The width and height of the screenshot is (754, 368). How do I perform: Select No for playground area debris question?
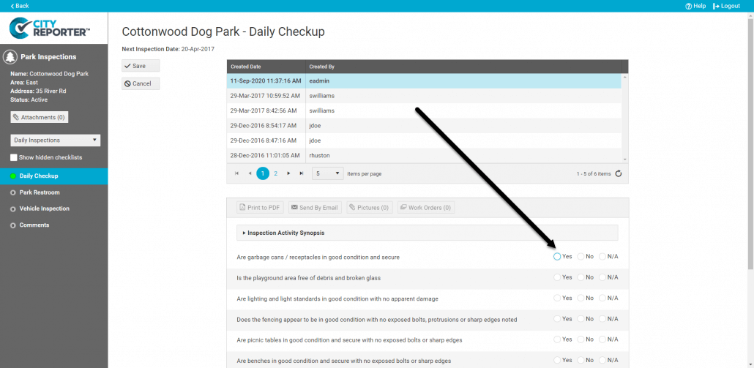pos(581,277)
